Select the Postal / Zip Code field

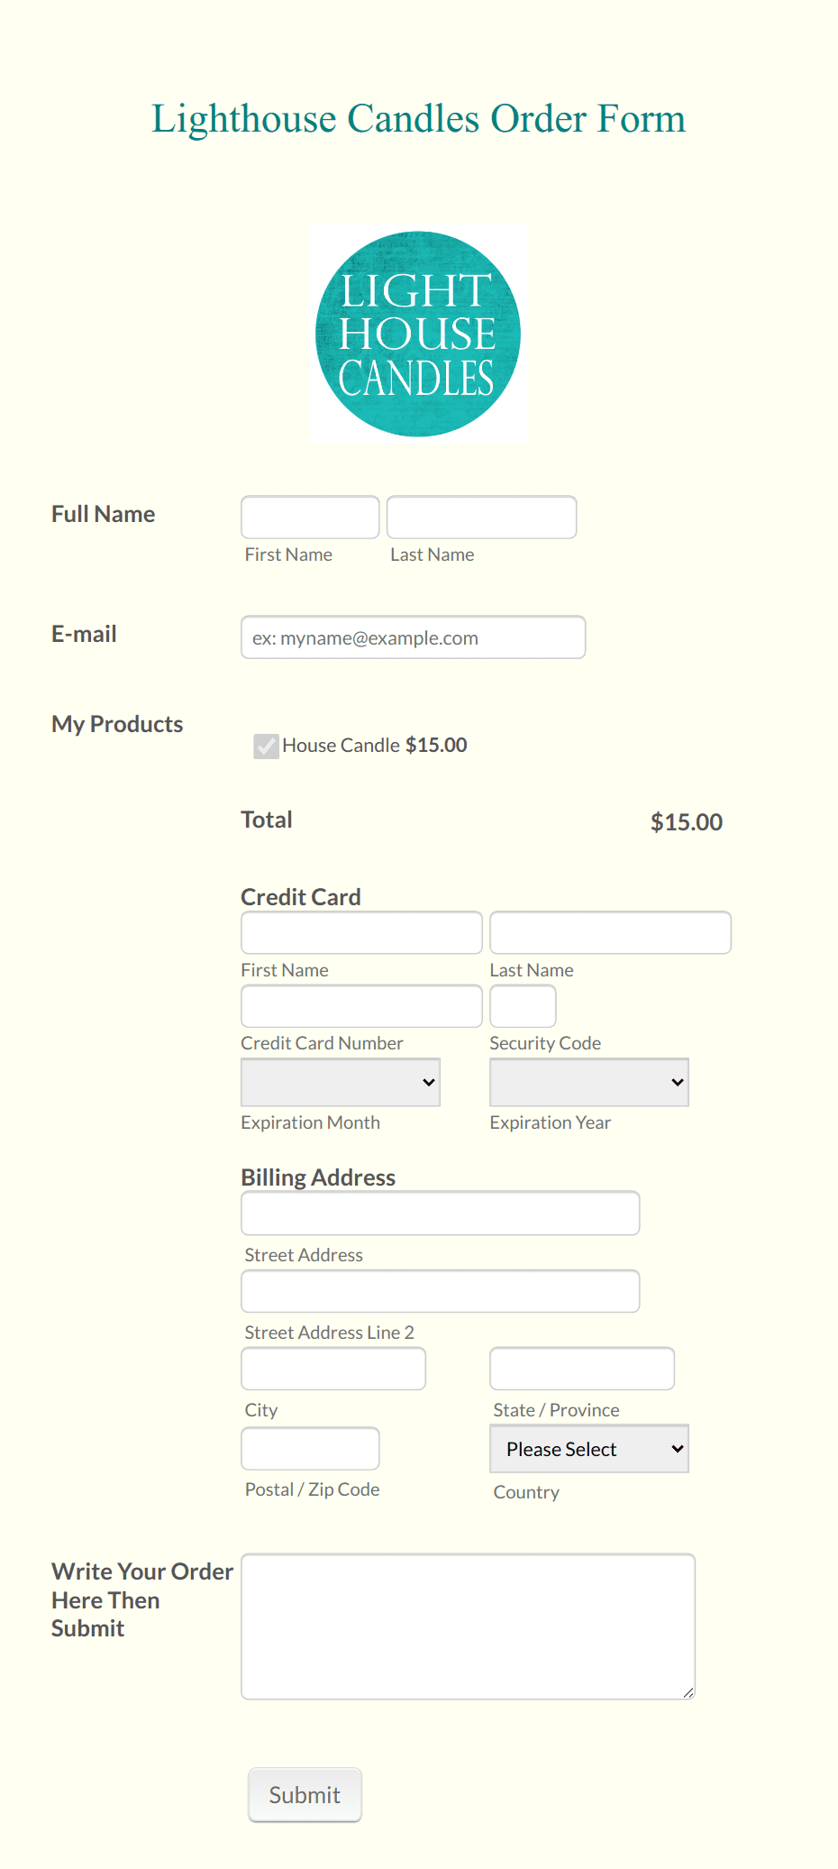click(x=310, y=1448)
